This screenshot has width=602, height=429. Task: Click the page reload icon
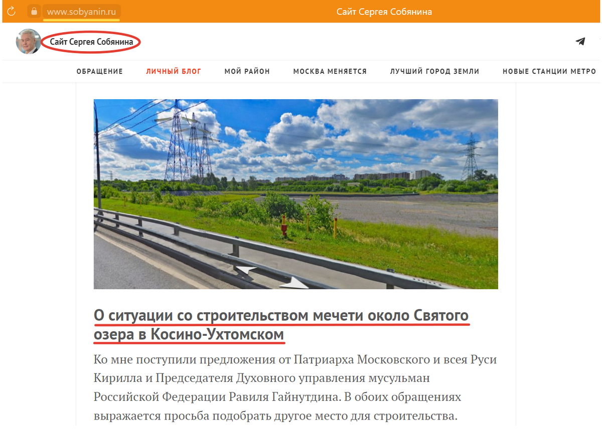11,11
